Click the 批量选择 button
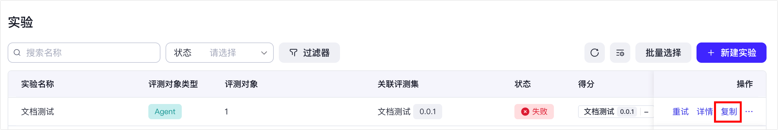The image size is (778, 130). point(663,53)
